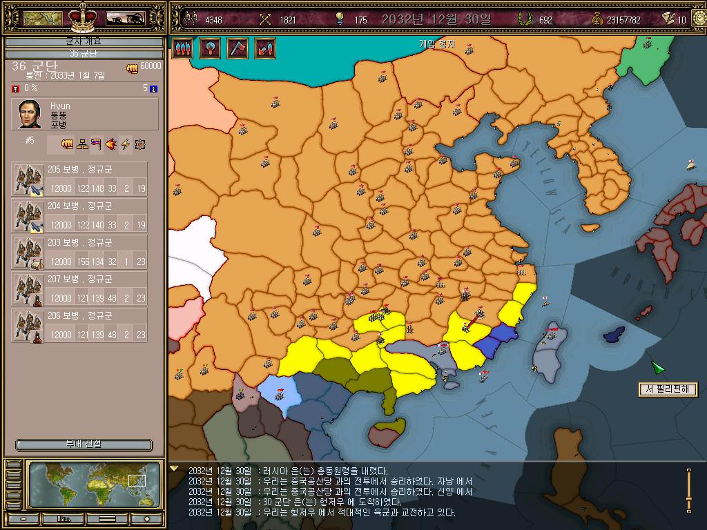Click the crossed swords icon beside 1821
The height and width of the screenshot is (530, 707).
(265, 19)
